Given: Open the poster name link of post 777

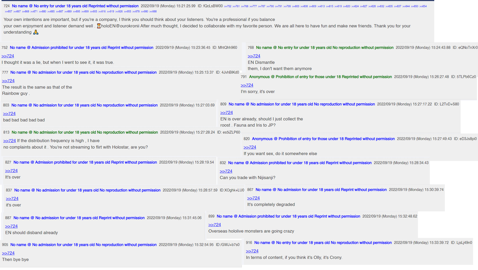Looking at the screenshot, I should coord(83,72).
